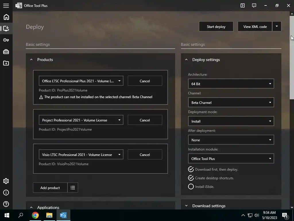
Task: Open the Project Professional 2021 product dropdown
Action: click(x=81, y=120)
